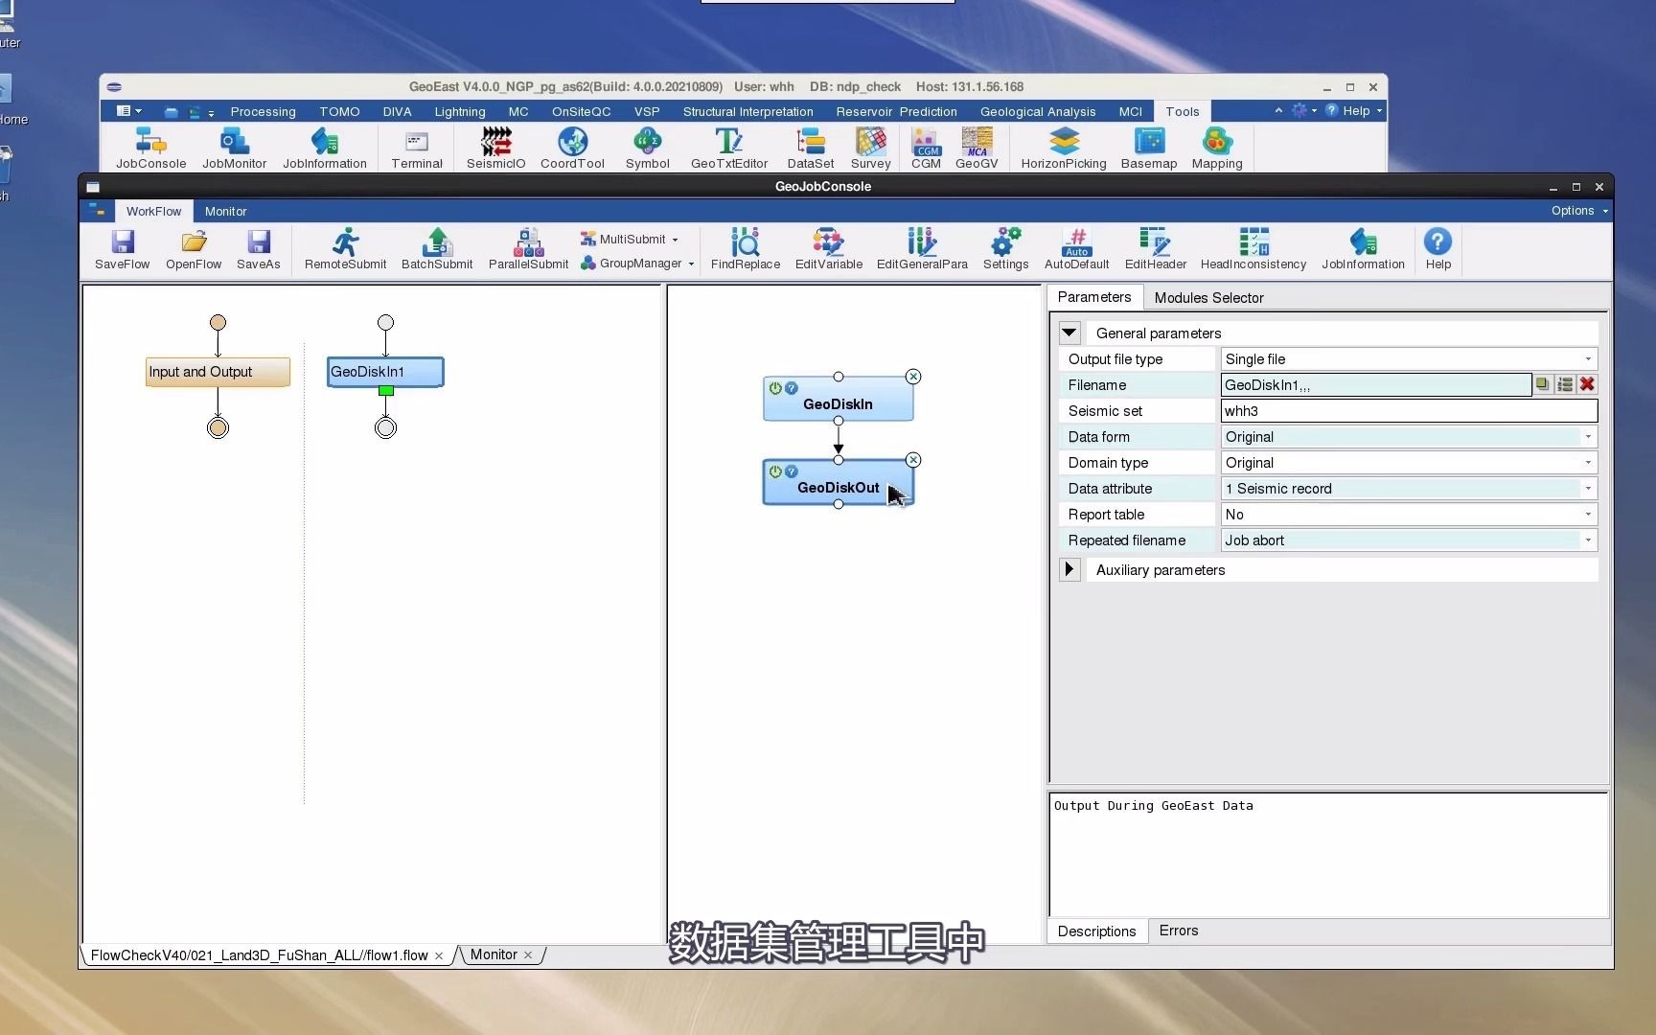
Task: Expand the Auxiliary parameters section
Action: click(1069, 570)
